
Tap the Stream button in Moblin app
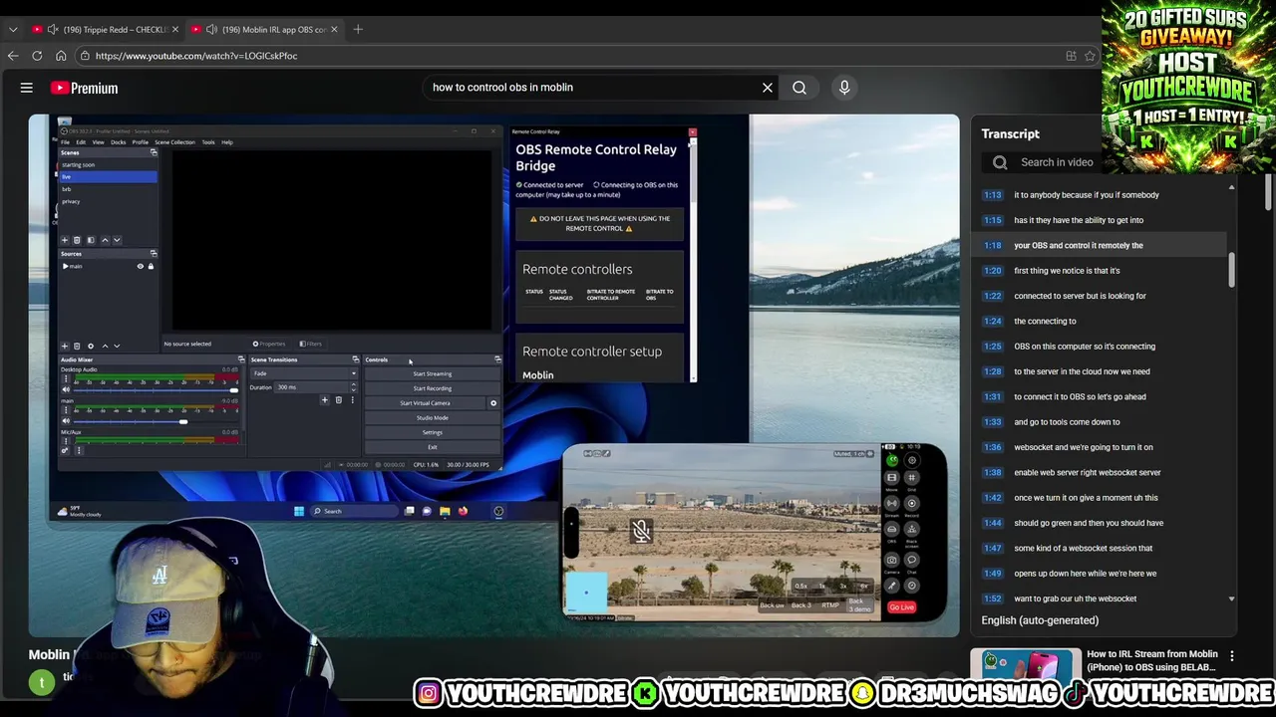click(891, 503)
